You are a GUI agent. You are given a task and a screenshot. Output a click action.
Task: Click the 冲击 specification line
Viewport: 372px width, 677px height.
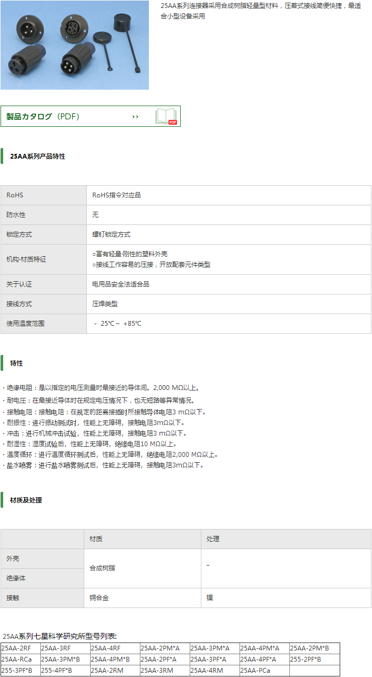(x=94, y=433)
